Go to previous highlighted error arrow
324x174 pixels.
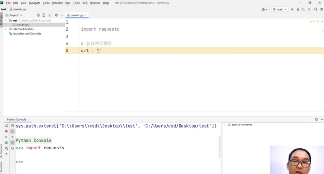point(318,21)
